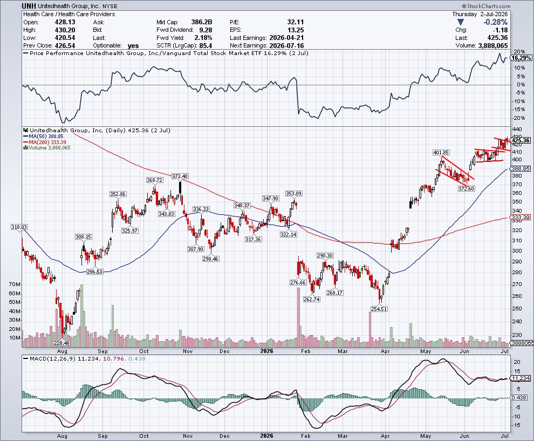Click the Chg value -1.18

pyautogui.click(x=500, y=30)
